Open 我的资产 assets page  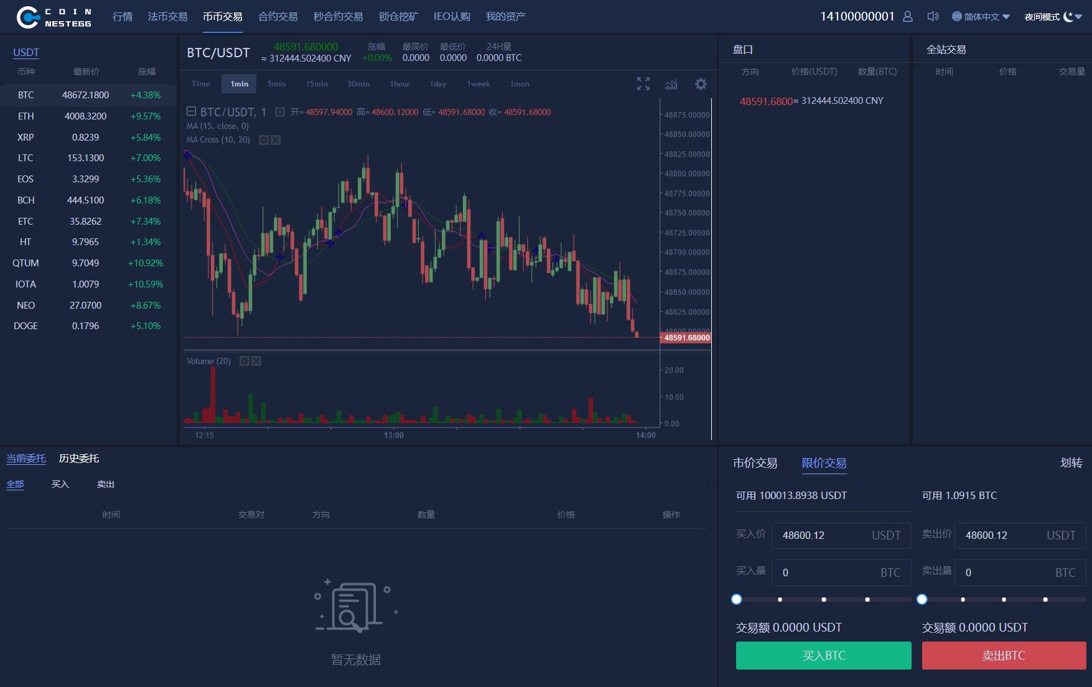coord(506,17)
